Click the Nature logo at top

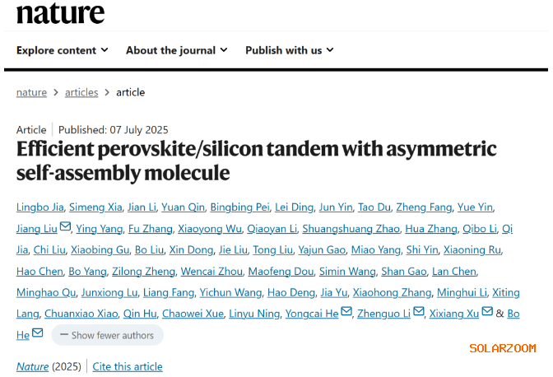[x=60, y=12]
